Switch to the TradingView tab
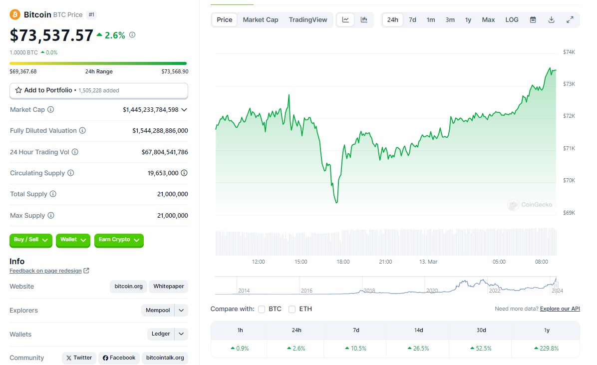The image size is (597, 365). 308,20
